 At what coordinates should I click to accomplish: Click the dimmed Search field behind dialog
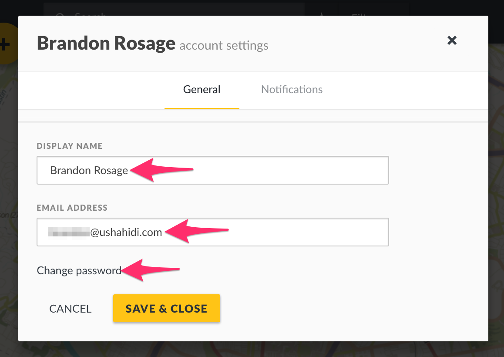[x=174, y=9]
